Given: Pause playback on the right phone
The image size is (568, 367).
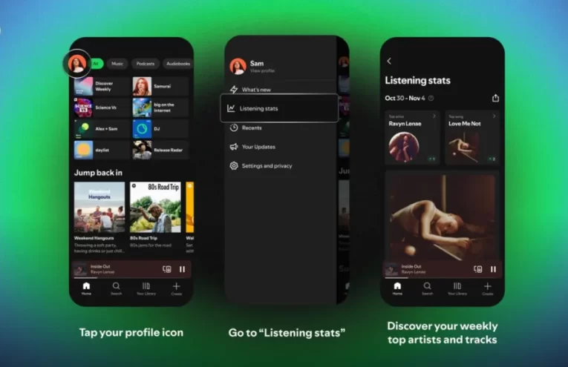Looking at the screenshot, I should 493,269.
